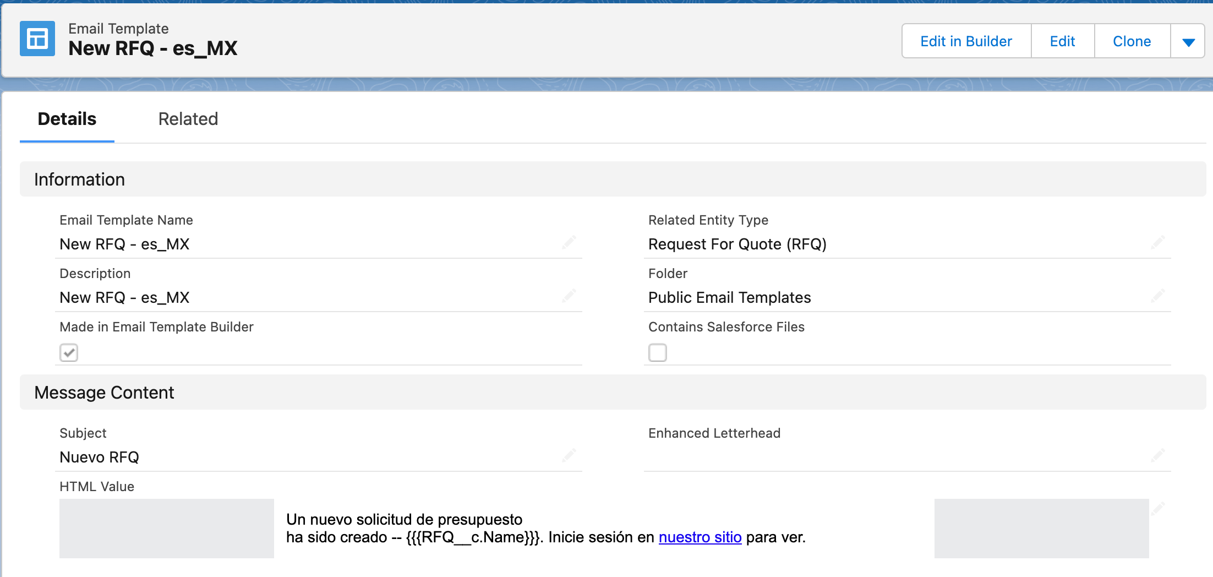Click the HTML Value edit pencil

tap(1158, 509)
